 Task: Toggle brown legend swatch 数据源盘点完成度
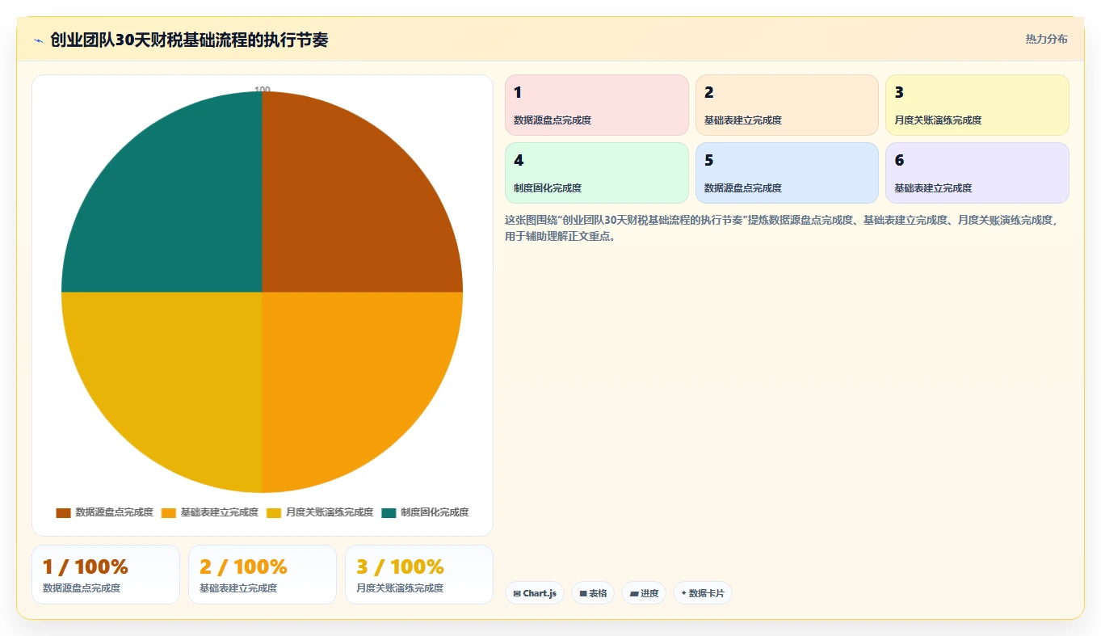click(x=64, y=512)
